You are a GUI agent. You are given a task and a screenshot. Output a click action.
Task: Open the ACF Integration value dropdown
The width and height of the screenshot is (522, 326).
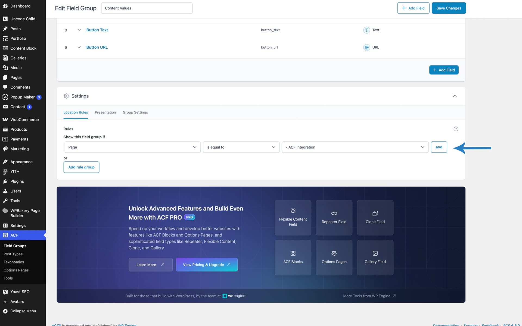click(x=355, y=147)
